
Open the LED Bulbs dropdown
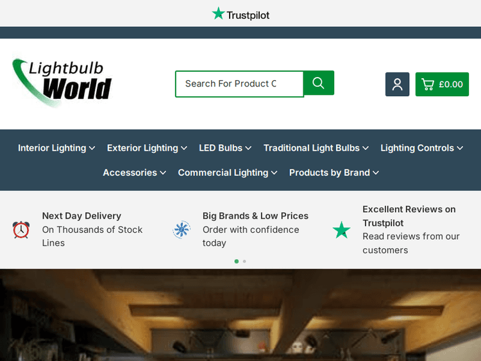point(225,148)
